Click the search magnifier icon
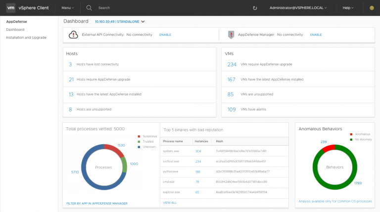 [89, 8]
